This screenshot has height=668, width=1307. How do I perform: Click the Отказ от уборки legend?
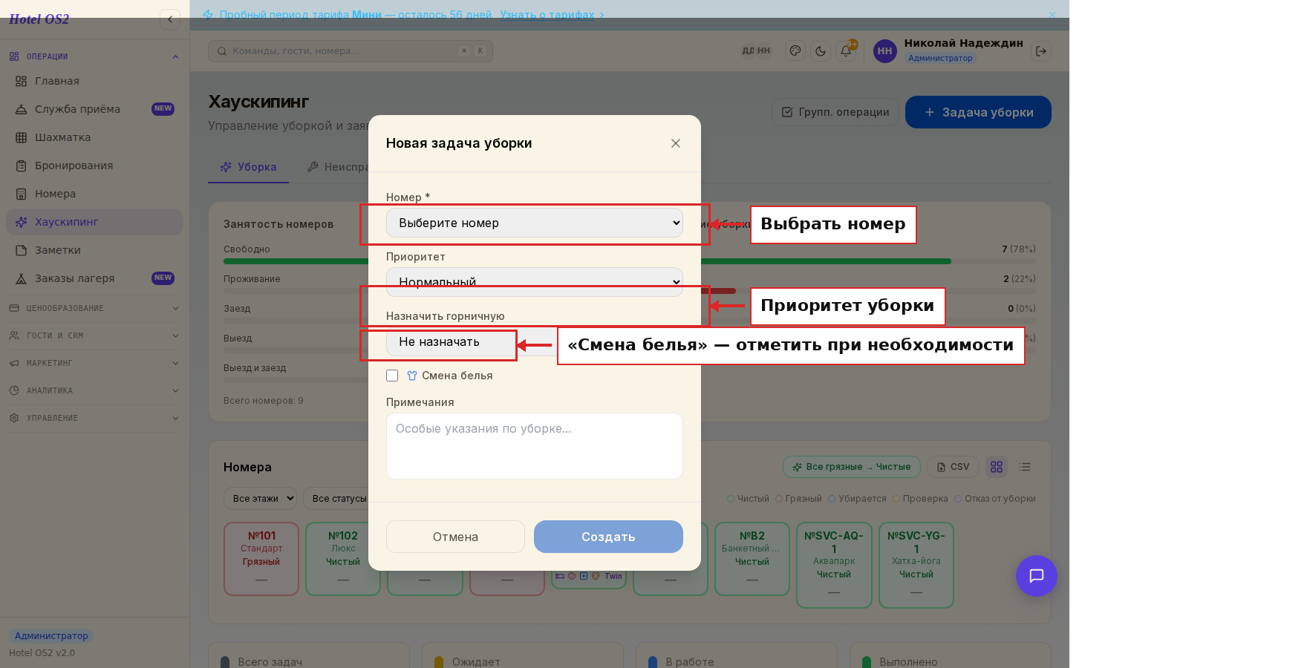[x=995, y=499]
